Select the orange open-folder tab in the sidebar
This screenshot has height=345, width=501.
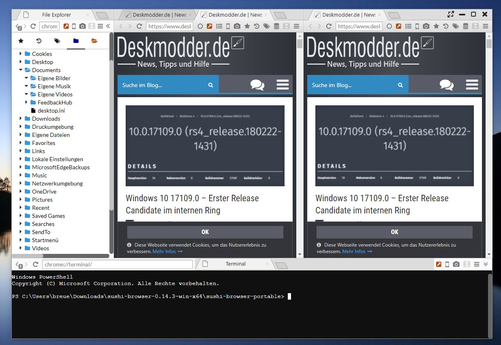(x=94, y=41)
